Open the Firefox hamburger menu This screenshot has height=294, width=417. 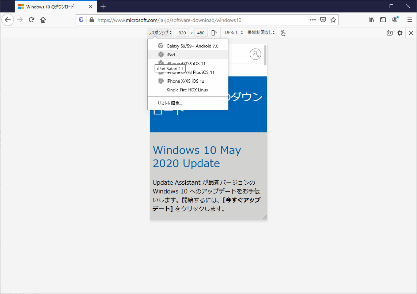click(410, 20)
